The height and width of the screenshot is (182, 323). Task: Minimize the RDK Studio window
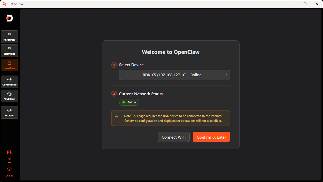point(294,4)
